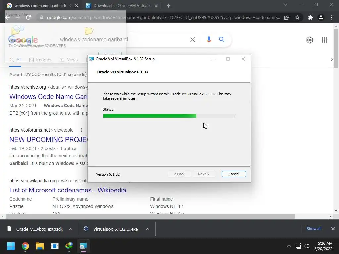339x254 pixels.
Task: Click the horizontal scroll right arrow
Action: 331,216
